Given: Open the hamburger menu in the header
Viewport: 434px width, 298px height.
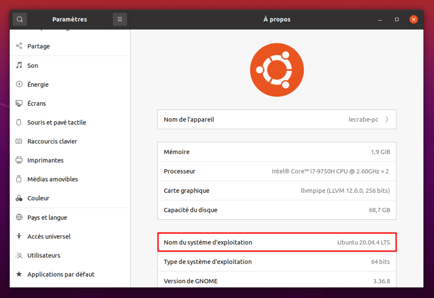Looking at the screenshot, I should click(x=120, y=19).
